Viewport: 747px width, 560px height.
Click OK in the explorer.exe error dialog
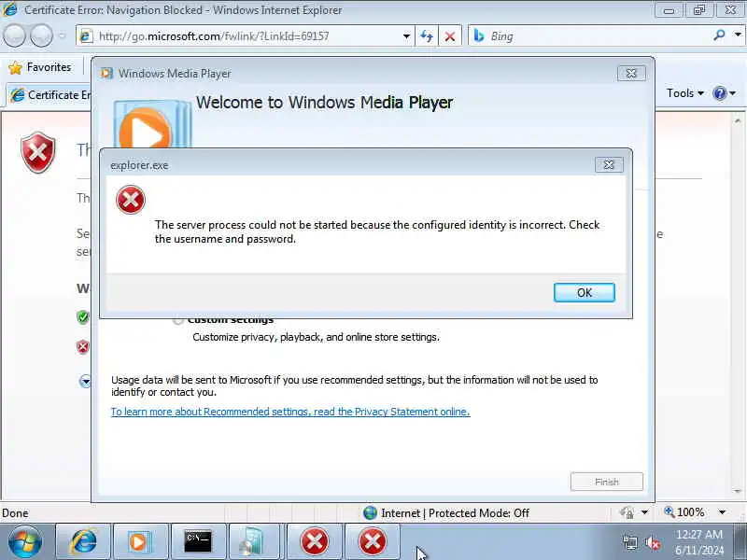click(585, 292)
